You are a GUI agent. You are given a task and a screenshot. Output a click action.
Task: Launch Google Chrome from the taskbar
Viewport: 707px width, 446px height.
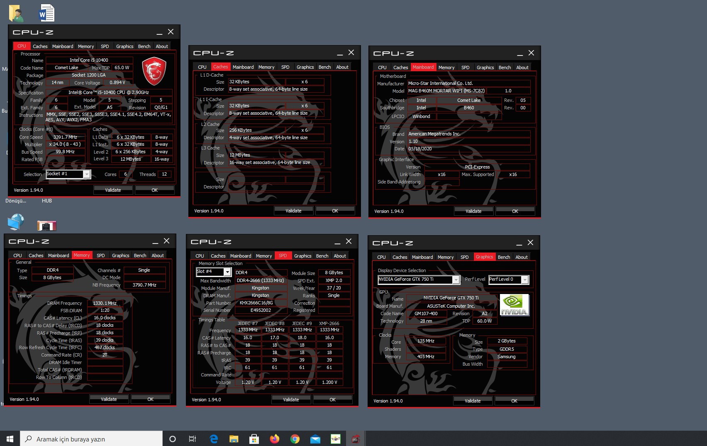click(295, 439)
